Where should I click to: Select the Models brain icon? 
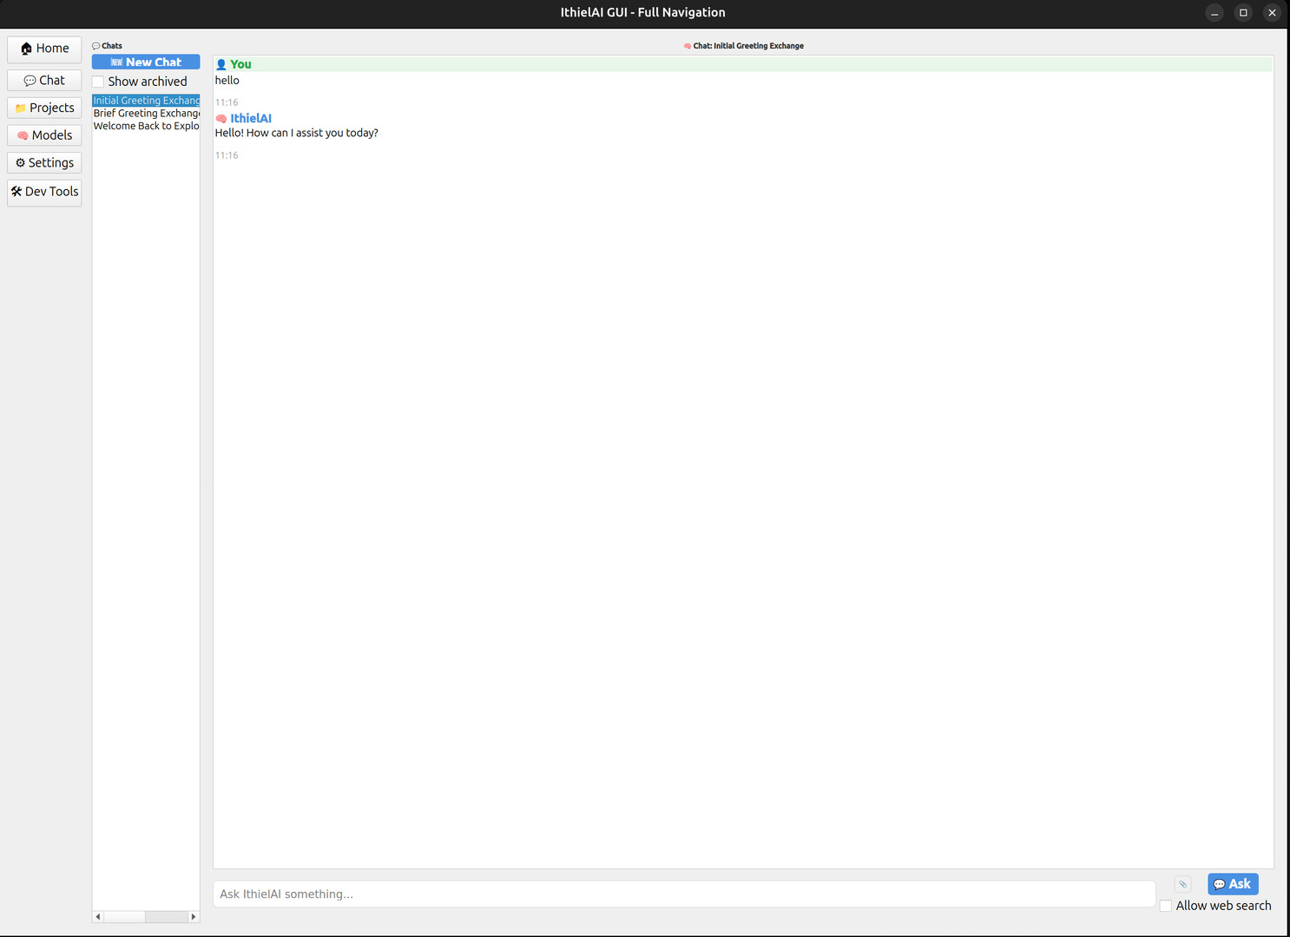21,135
